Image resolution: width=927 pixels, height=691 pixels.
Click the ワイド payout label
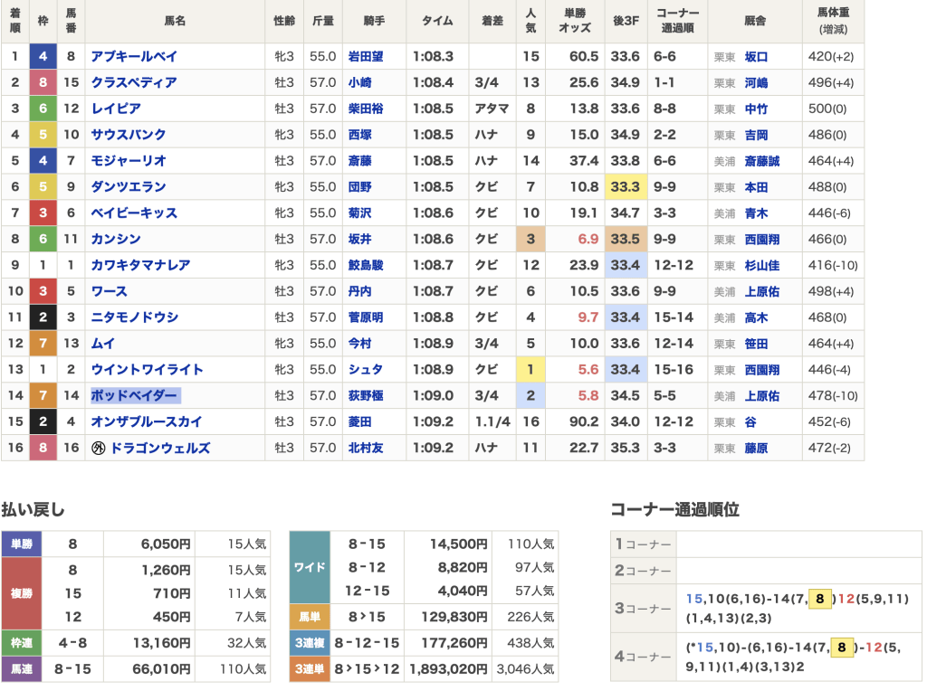[x=310, y=567]
